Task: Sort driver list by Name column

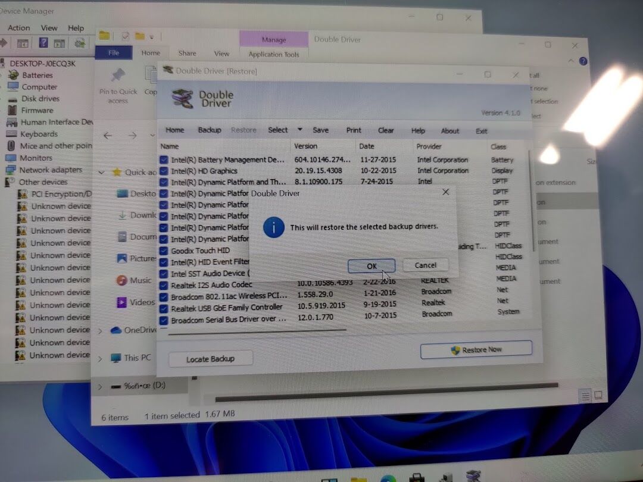Action: [x=169, y=146]
